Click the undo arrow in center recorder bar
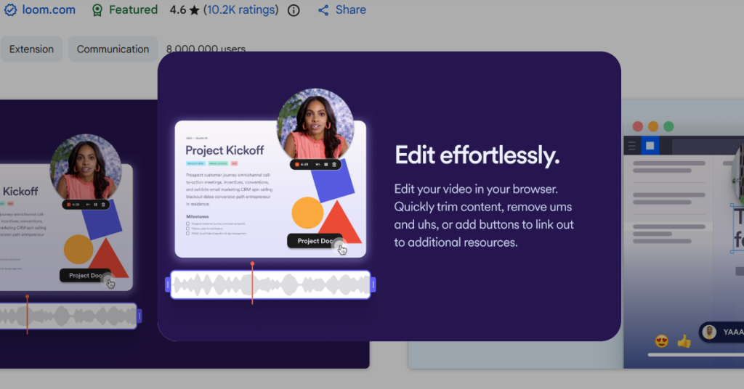744x389 pixels. 317,164
